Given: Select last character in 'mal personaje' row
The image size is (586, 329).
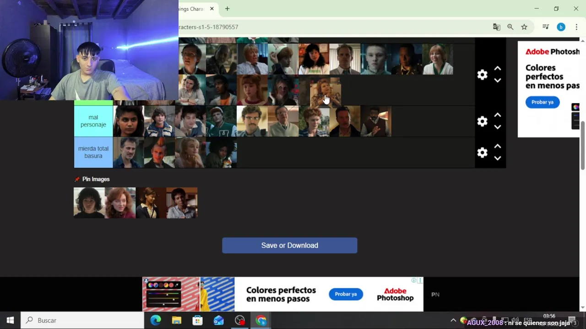Looking at the screenshot, I should tap(376, 121).
